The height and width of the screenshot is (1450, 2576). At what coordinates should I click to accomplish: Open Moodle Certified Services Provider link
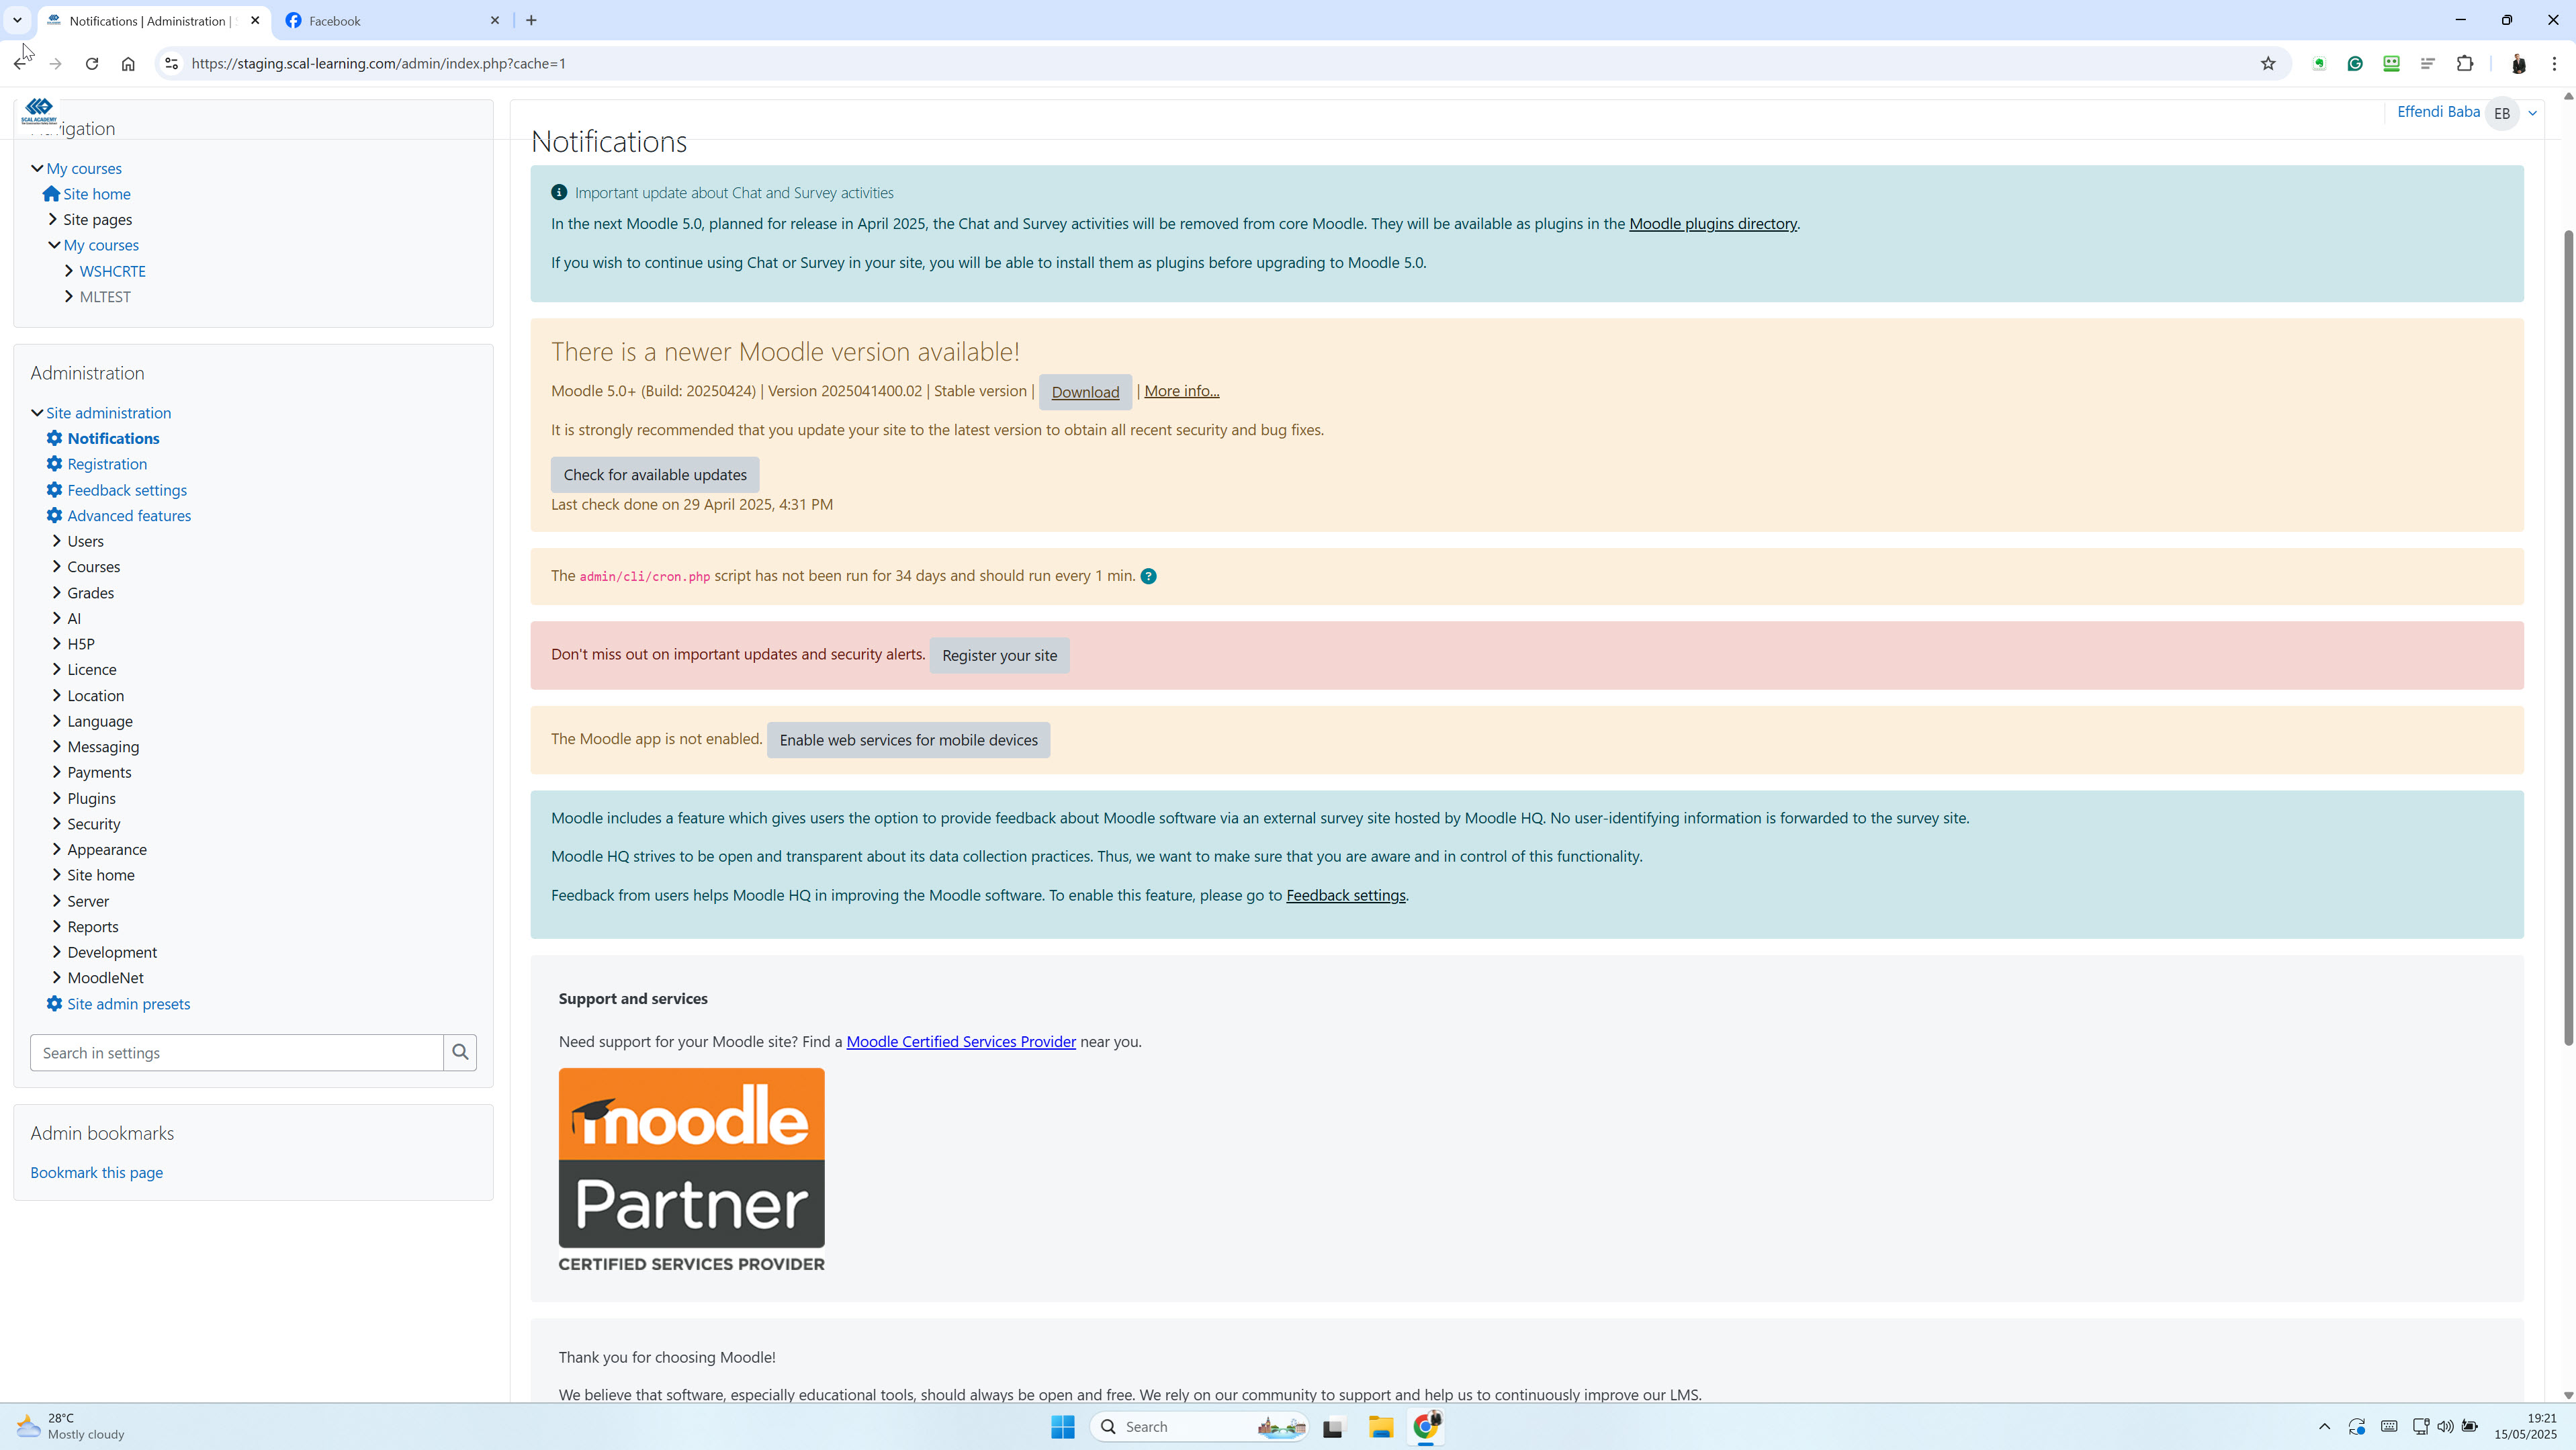pos(961,1041)
